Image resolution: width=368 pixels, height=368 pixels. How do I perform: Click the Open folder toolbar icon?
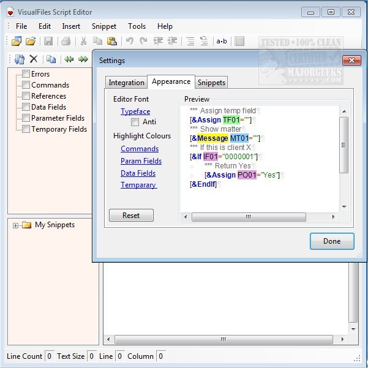31,41
